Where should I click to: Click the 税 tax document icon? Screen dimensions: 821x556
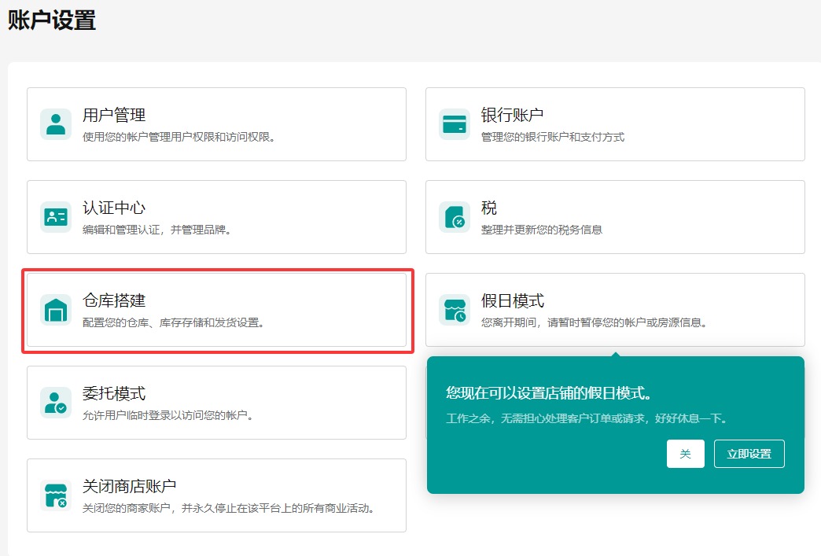point(454,216)
